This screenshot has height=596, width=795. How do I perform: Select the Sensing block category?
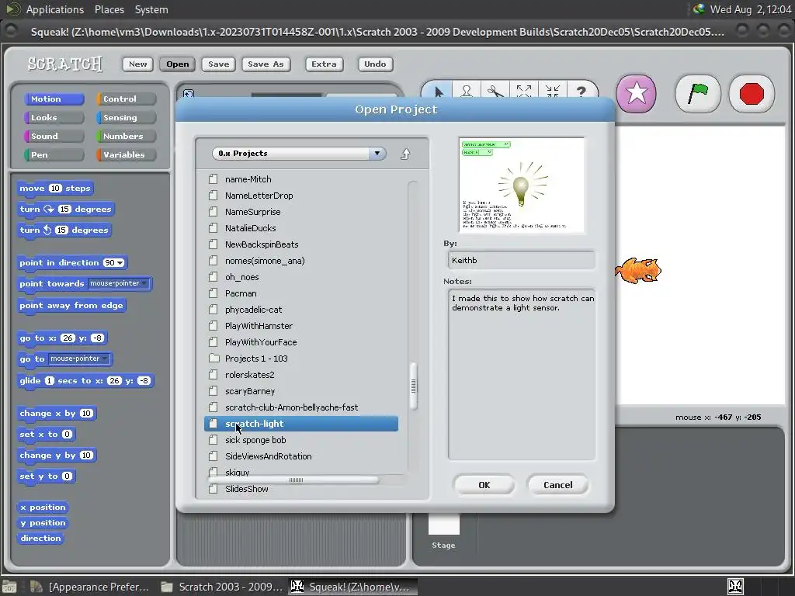(x=127, y=118)
